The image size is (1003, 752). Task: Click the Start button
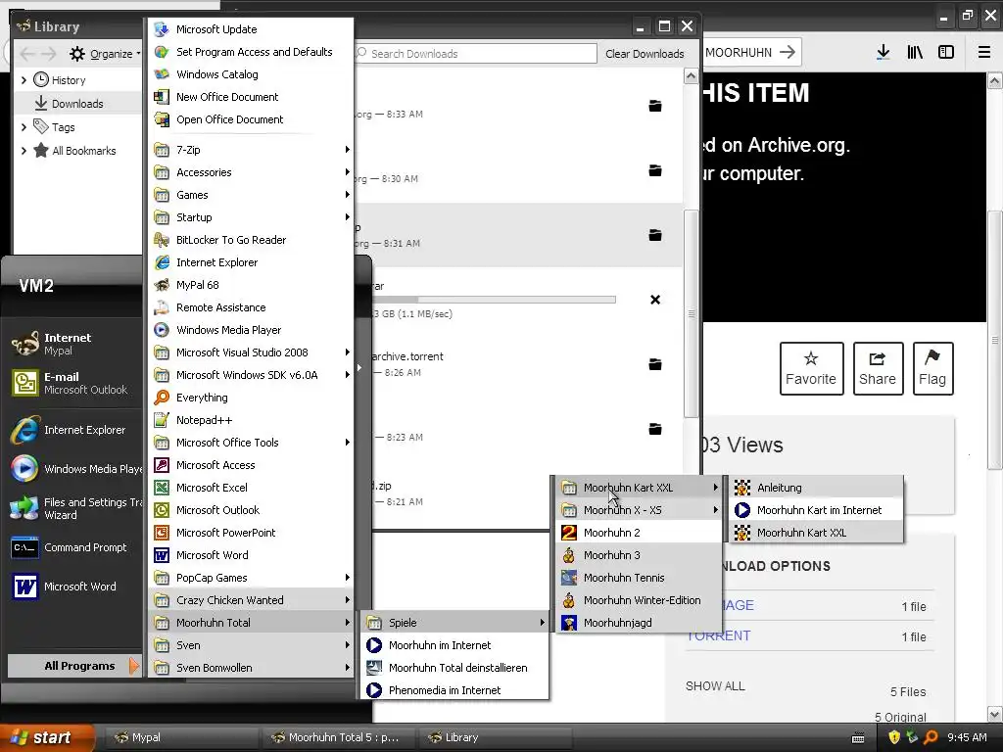pyautogui.click(x=47, y=738)
